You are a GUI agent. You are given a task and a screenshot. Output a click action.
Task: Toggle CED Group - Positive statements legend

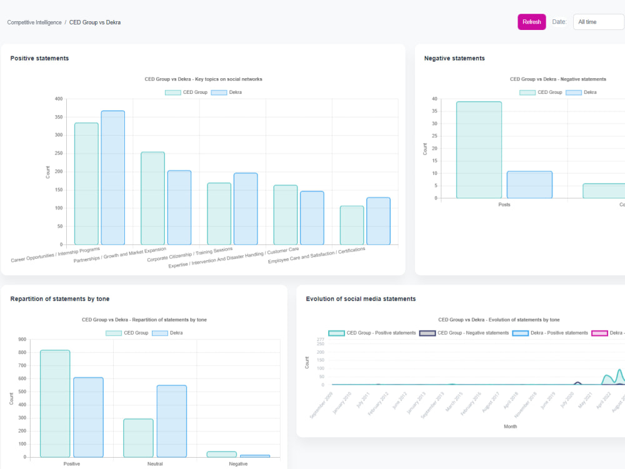coord(372,333)
